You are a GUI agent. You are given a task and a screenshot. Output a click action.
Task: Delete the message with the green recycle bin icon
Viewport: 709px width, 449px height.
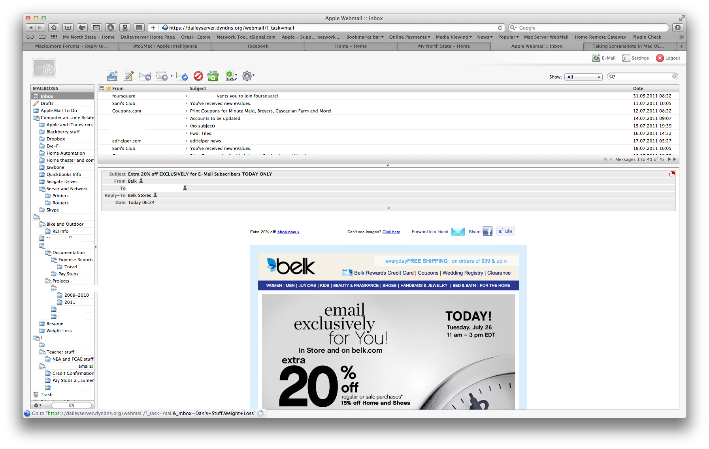pyautogui.click(x=213, y=76)
